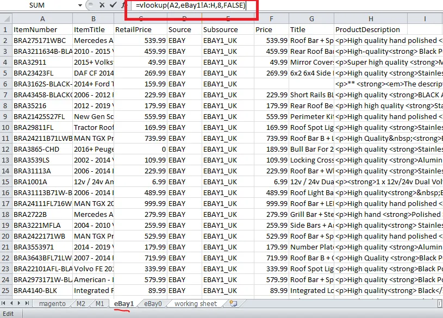Screen dimensions: 443x318
Task: Click the ItemTitle header cell
Action: pos(93,30)
